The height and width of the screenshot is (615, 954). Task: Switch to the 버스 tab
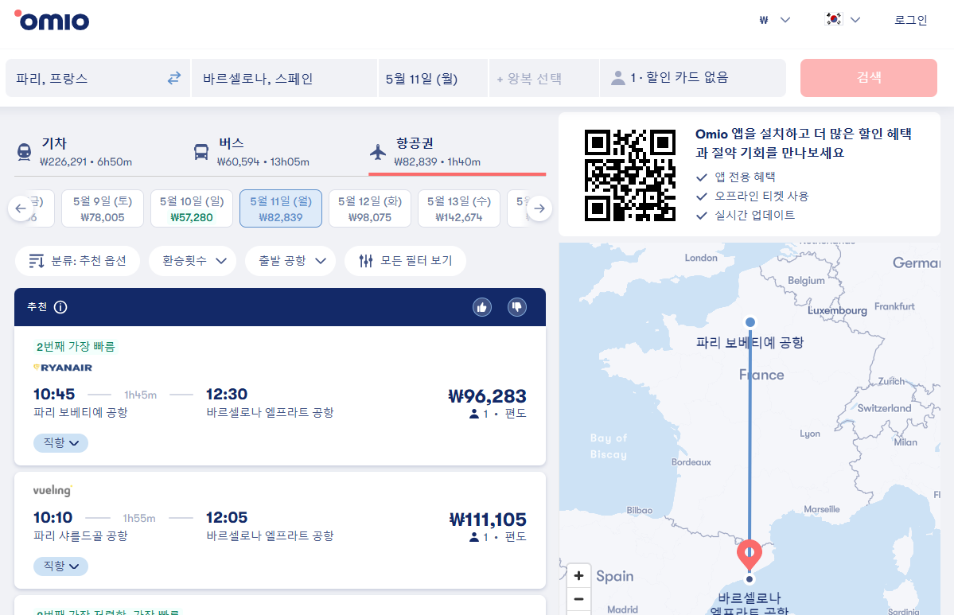pos(280,151)
